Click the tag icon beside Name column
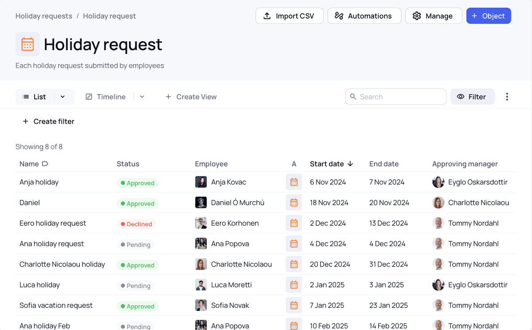532x330 pixels. (45, 164)
